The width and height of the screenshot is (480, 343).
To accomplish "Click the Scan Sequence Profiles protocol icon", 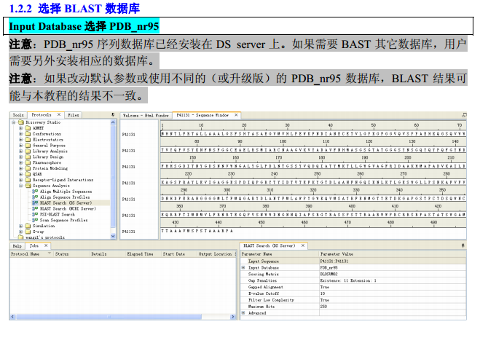I will [x=35, y=220].
